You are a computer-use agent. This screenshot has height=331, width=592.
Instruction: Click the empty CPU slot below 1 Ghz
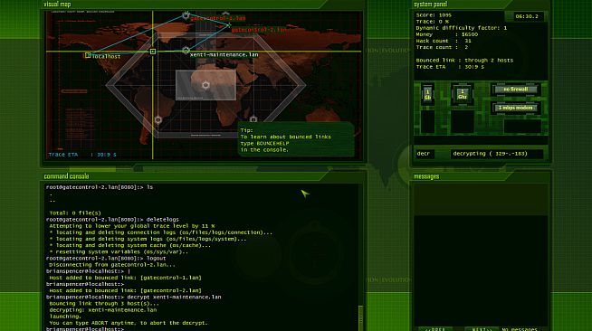pyautogui.click(x=463, y=121)
